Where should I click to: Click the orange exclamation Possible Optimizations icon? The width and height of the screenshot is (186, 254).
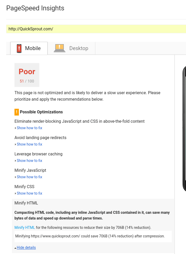(17, 112)
